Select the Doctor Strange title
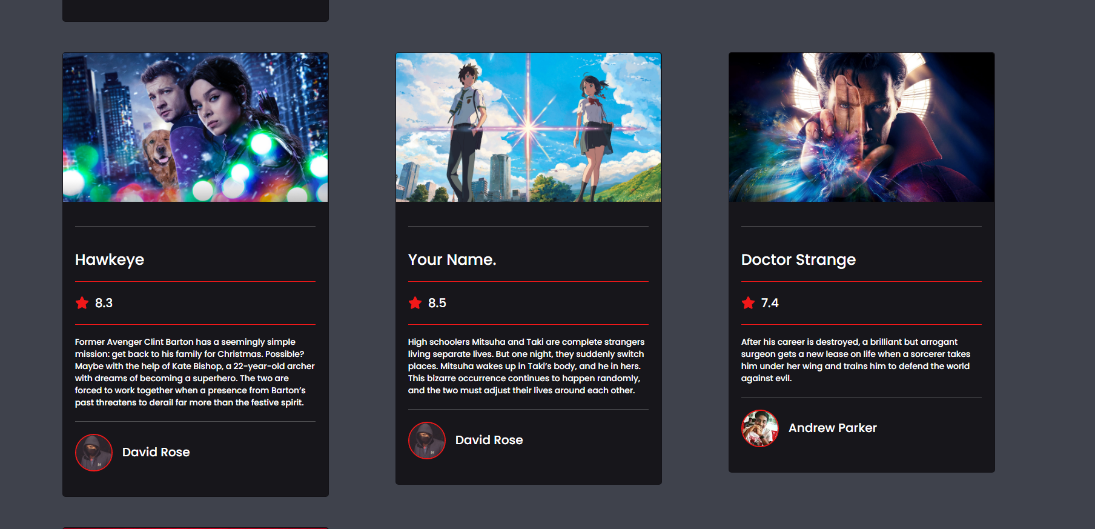The width and height of the screenshot is (1095, 529). click(x=798, y=260)
